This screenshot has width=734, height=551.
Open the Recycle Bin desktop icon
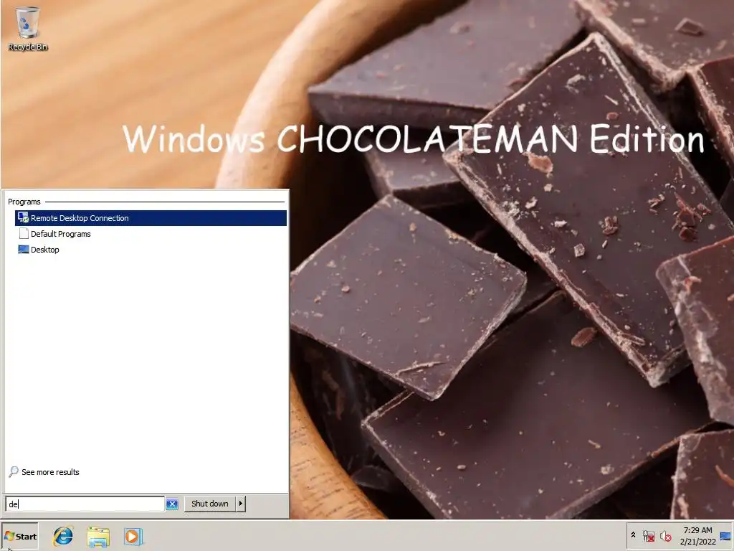point(28,28)
